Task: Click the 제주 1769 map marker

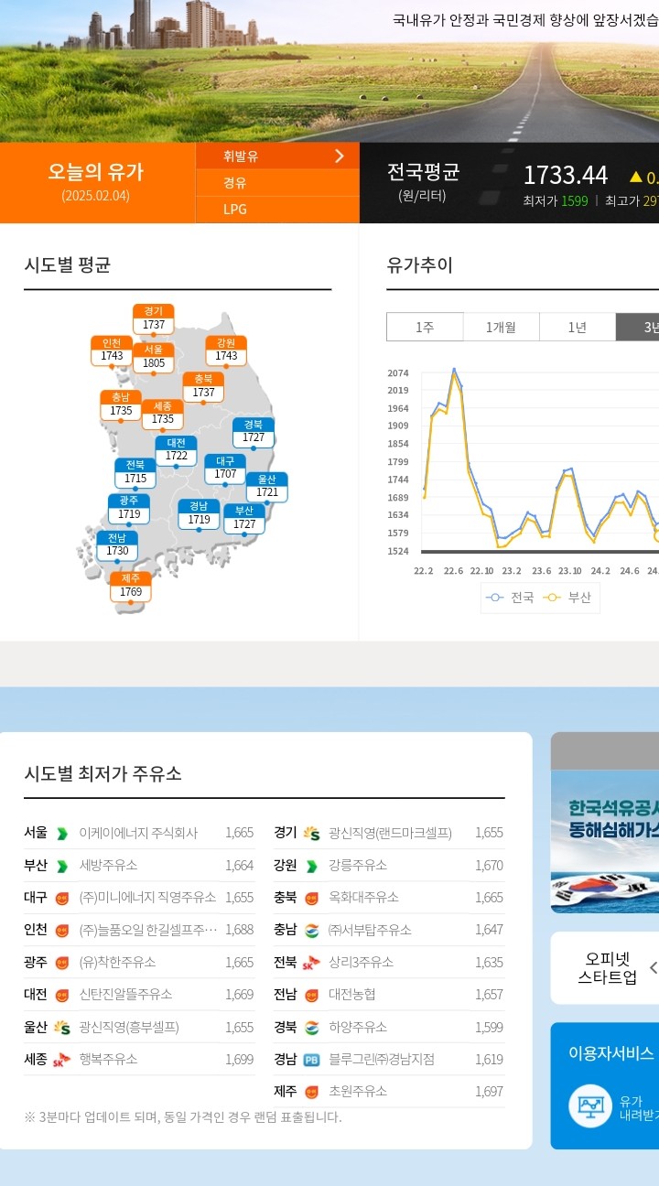Action: tap(131, 587)
